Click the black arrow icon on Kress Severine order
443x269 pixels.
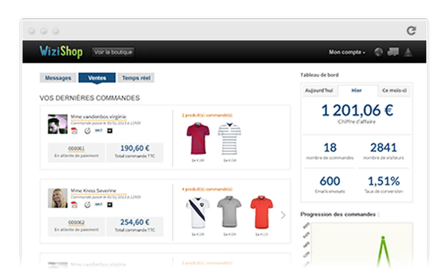coord(110,204)
